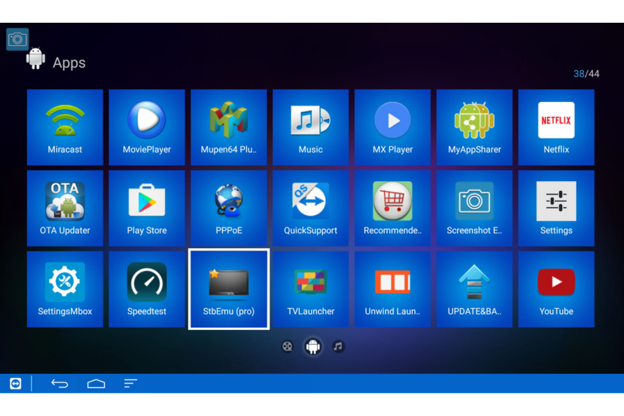624x416 pixels.
Task: Open the Miracast app
Action: [65, 127]
